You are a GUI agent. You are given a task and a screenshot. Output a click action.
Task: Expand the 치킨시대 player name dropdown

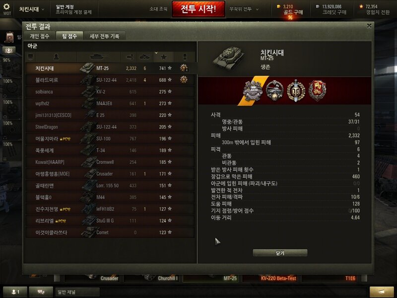(x=31, y=9)
